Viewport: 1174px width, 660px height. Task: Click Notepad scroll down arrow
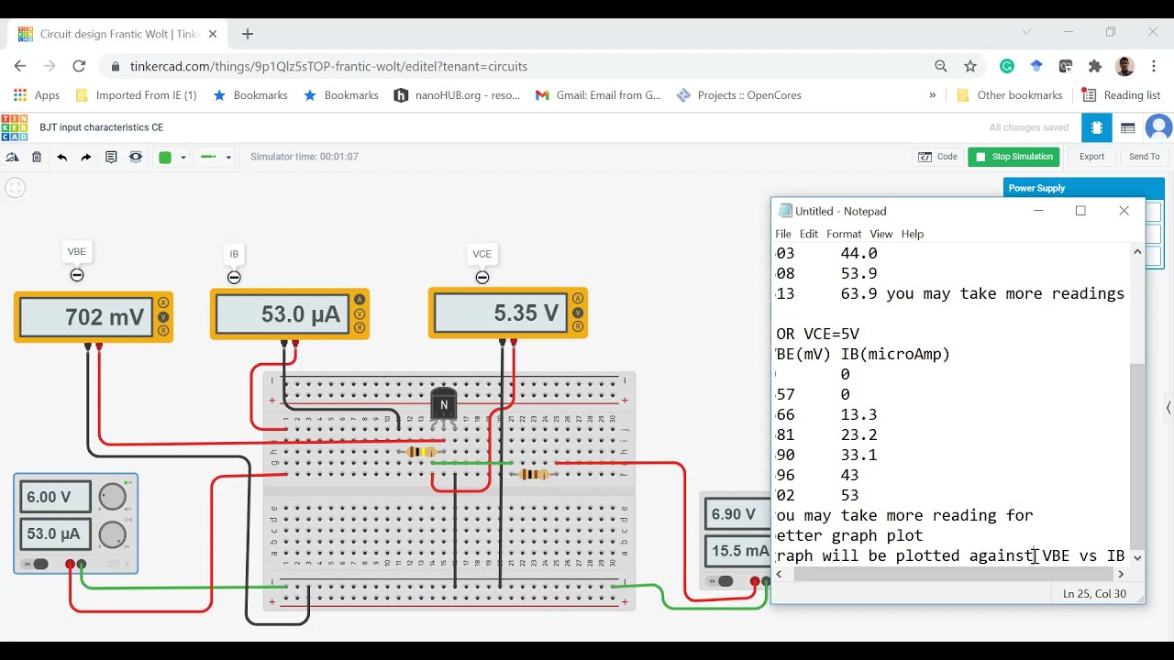(x=1137, y=556)
